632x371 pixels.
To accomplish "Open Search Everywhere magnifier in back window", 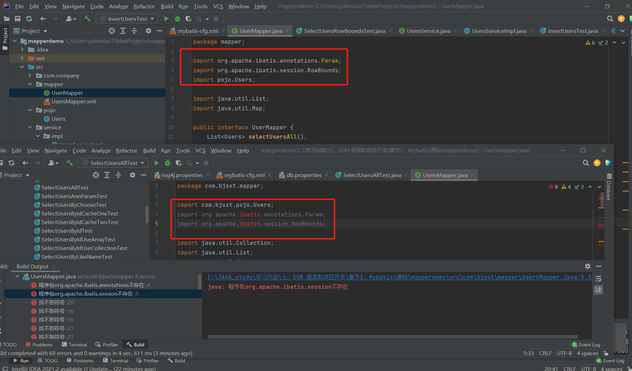I will [x=610, y=19].
